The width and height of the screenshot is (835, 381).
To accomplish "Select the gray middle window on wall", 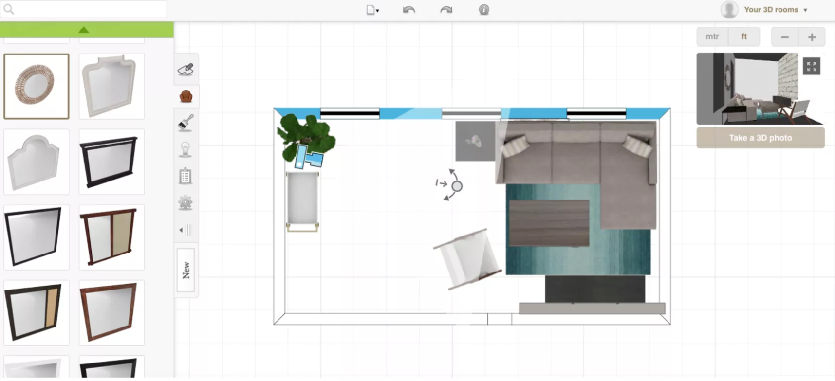I will pos(471,114).
